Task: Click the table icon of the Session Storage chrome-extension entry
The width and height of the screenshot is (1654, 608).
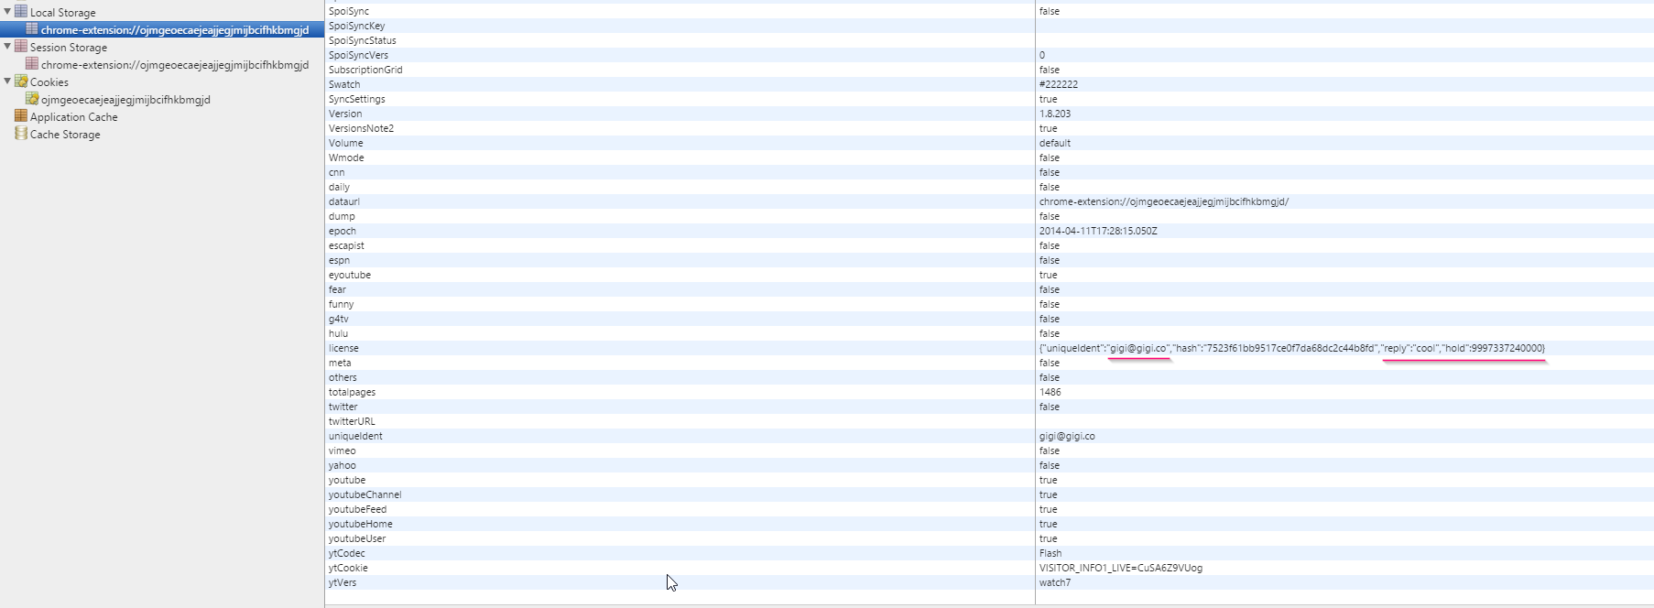Action: click(32, 63)
